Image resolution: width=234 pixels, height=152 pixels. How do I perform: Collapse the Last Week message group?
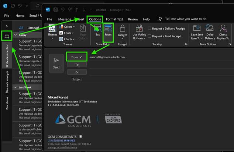(16, 87)
